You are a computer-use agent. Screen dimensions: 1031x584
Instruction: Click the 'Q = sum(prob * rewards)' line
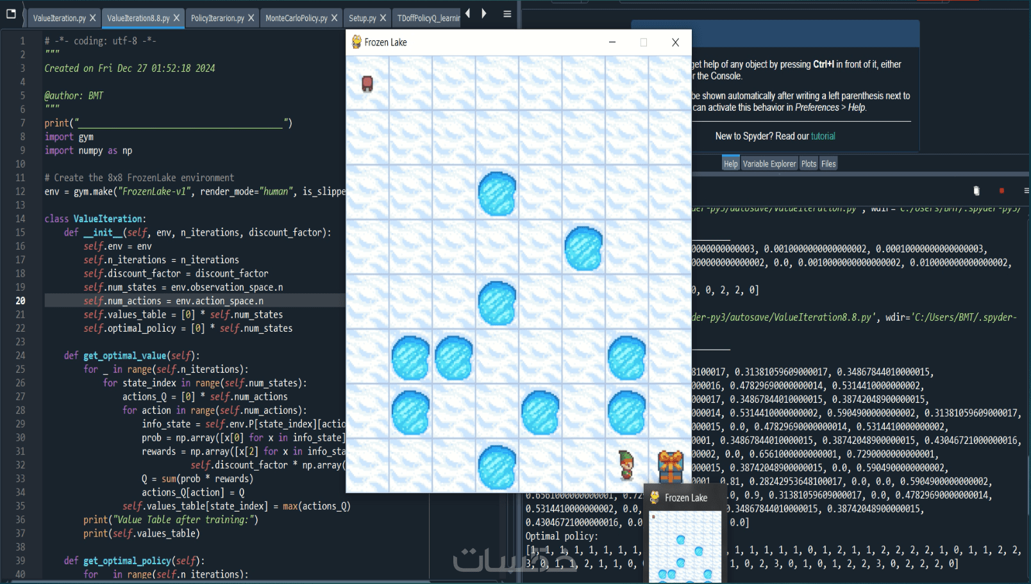(197, 479)
